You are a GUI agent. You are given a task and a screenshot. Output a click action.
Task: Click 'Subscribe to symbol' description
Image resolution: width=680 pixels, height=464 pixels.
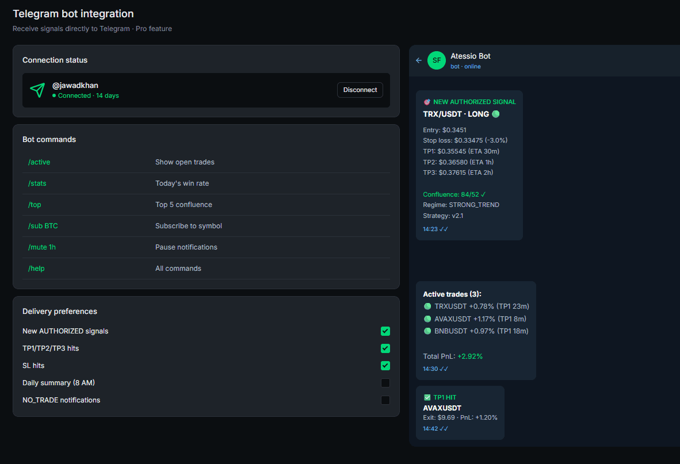189,226
